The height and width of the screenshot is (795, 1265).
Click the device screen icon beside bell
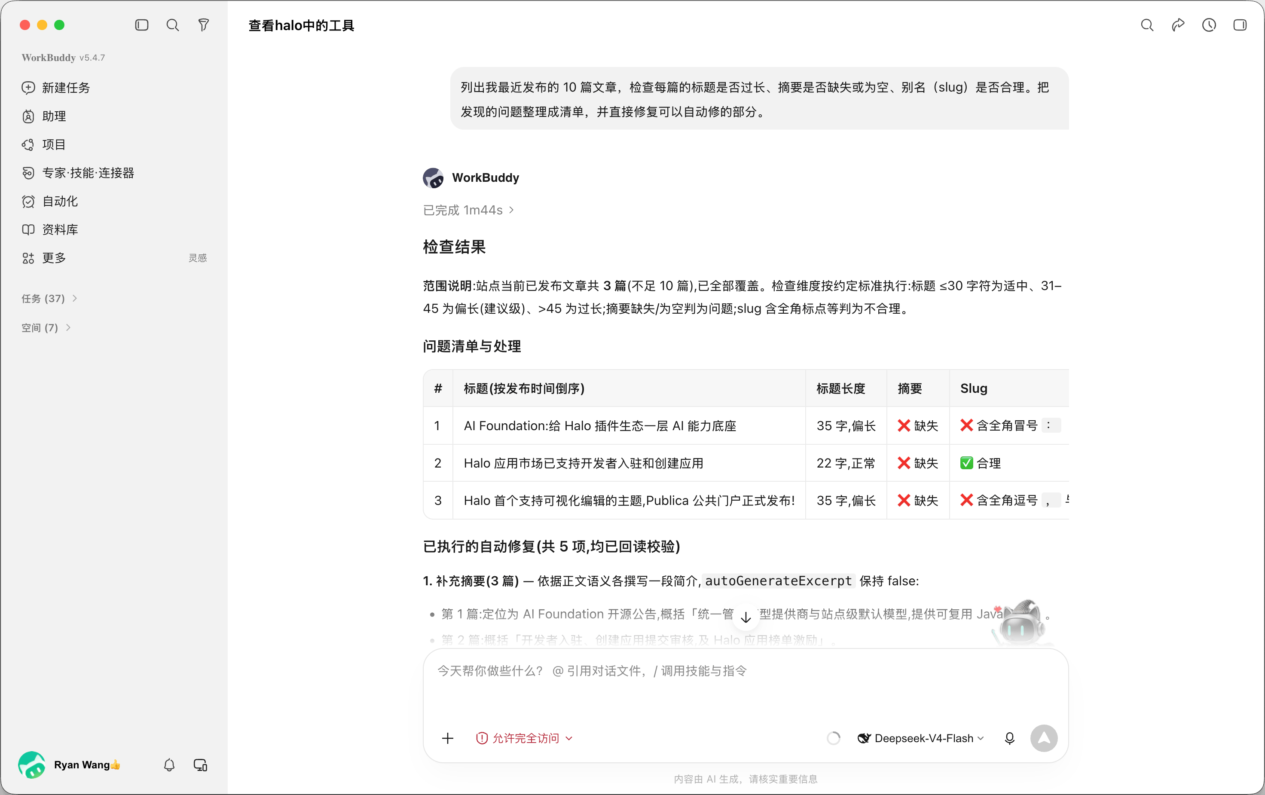click(x=200, y=765)
